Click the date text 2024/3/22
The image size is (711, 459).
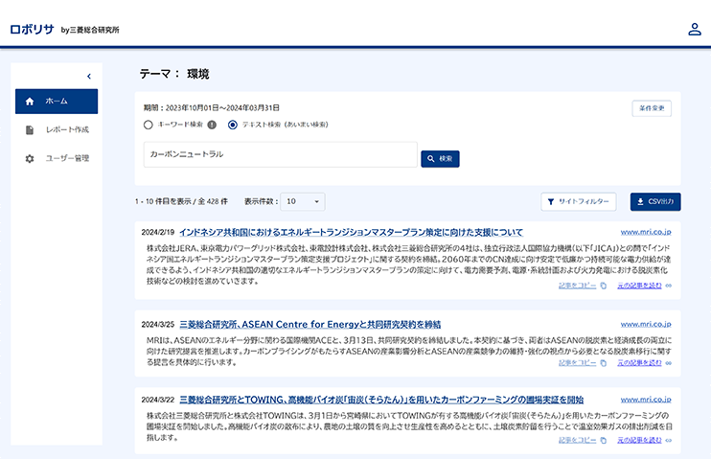158,400
